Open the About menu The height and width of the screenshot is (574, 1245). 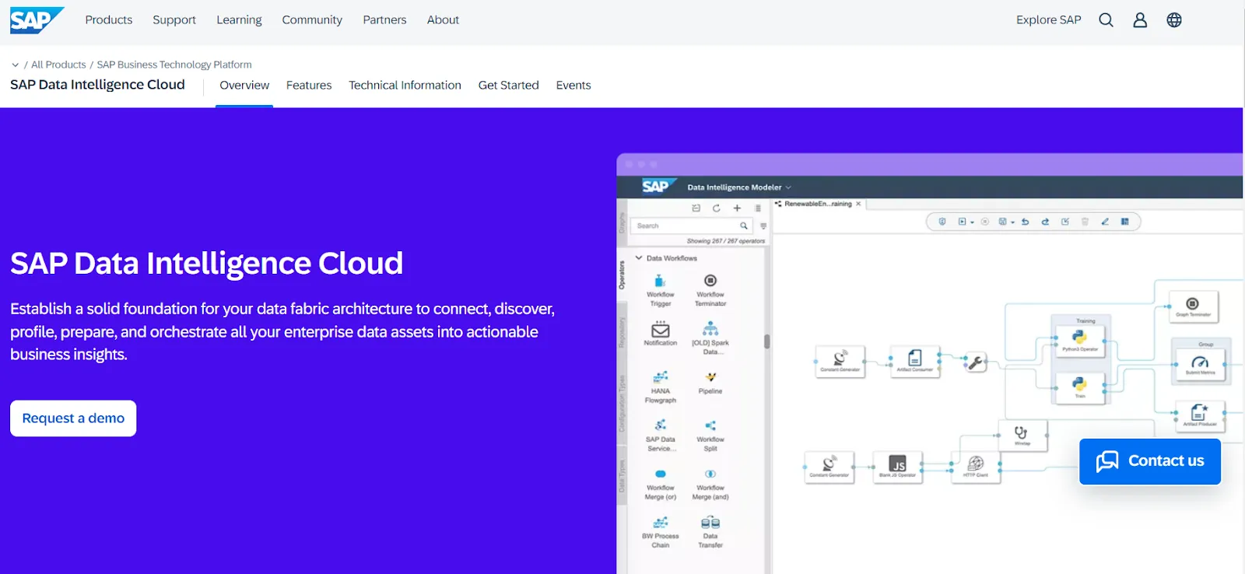coord(443,20)
